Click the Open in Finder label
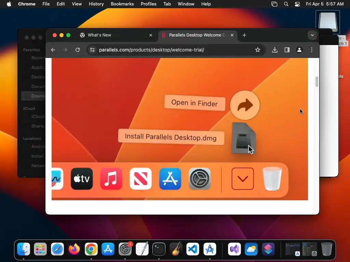This screenshot has width=350, height=262. [194, 103]
